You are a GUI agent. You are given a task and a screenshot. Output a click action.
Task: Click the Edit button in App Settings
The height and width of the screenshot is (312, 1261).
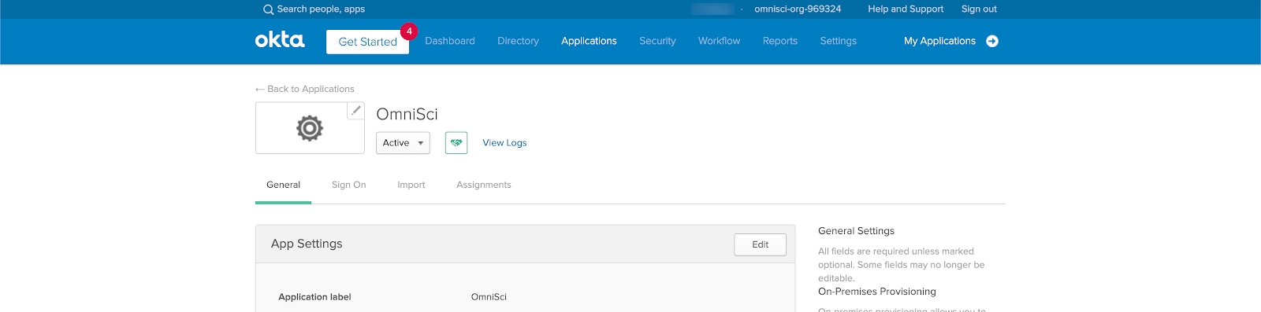pyautogui.click(x=760, y=244)
